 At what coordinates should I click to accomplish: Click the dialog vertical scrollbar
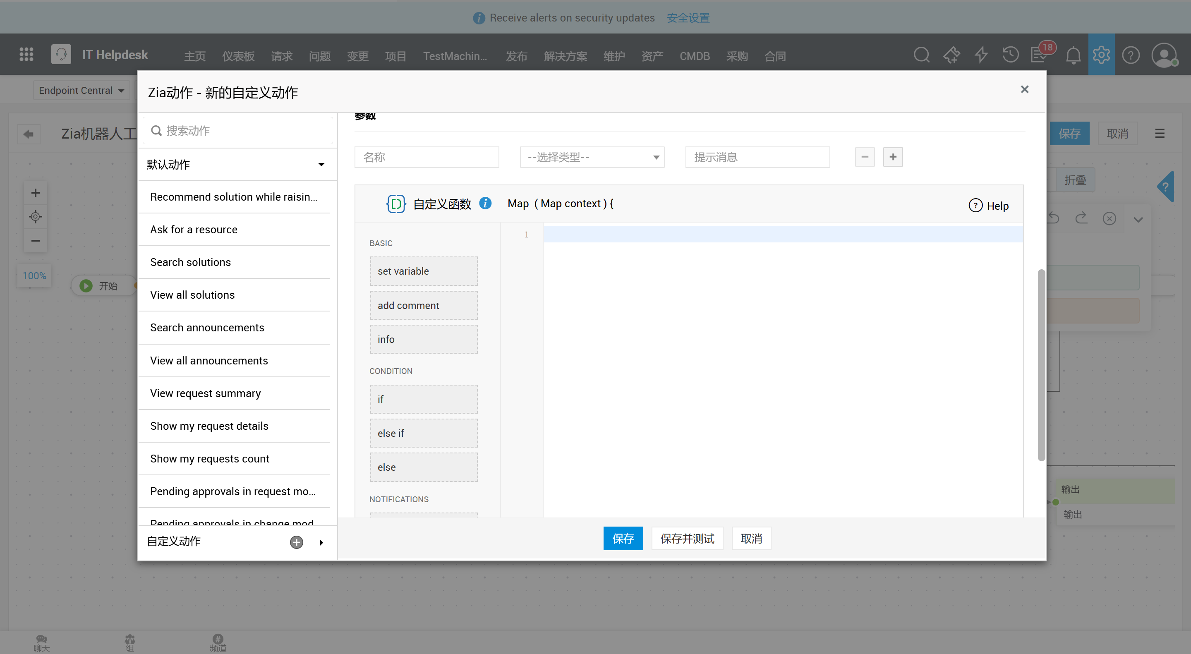tap(1041, 365)
